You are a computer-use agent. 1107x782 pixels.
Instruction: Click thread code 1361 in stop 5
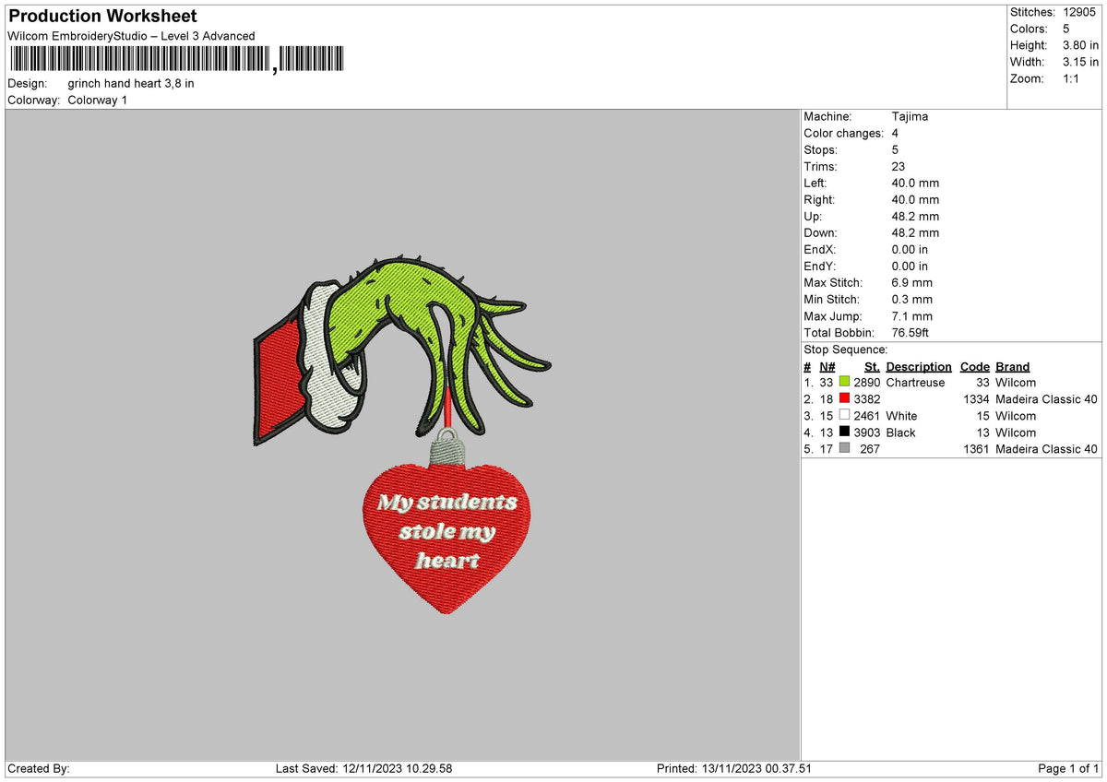pos(976,449)
